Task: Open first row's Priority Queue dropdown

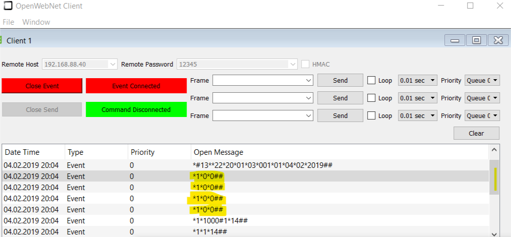Action: coord(482,80)
